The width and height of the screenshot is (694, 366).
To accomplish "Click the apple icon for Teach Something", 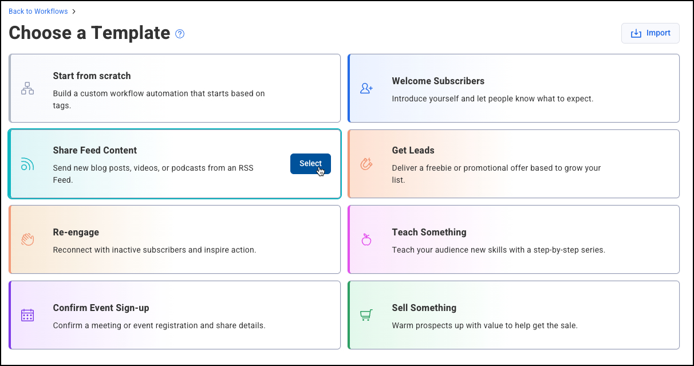I will tap(366, 239).
